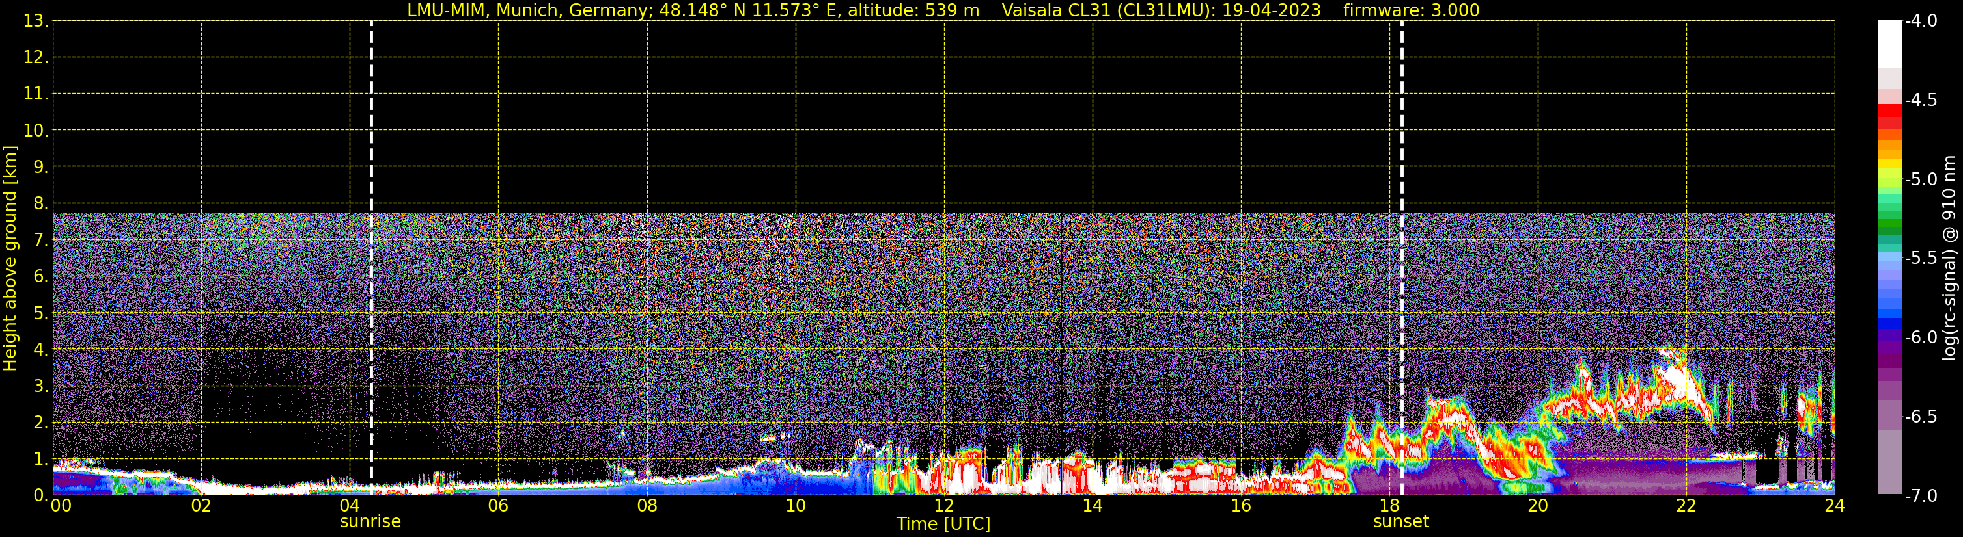Screen dimensions: 1963x537
Task: Click the 'log(rc-signal) @ 910 nm' colorbar label
Action: click(x=1949, y=258)
